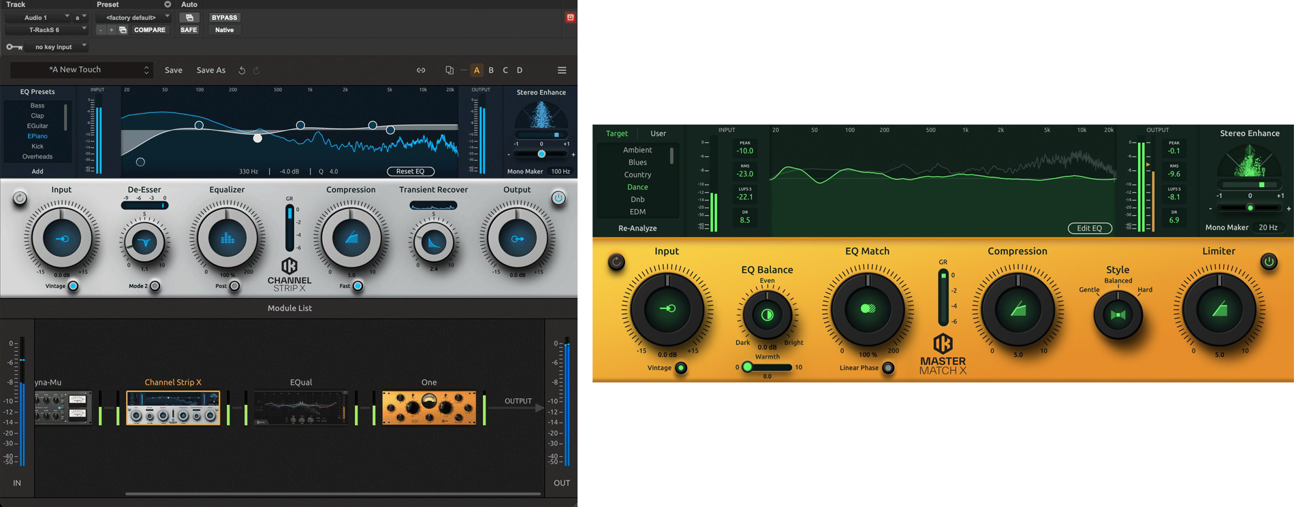The image size is (1294, 507).
Task: Adjust the Warmth slider in Master Match X
Action: coord(768,367)
